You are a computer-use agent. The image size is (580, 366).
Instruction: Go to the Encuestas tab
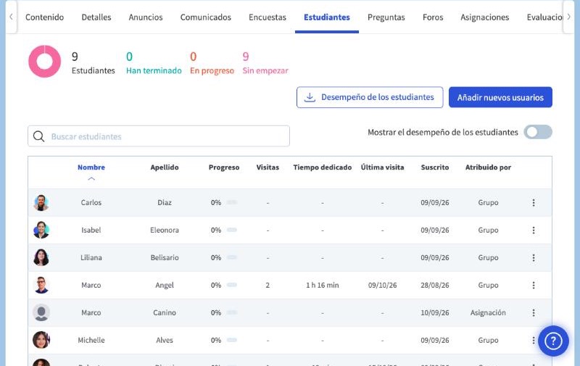[268, 17]
